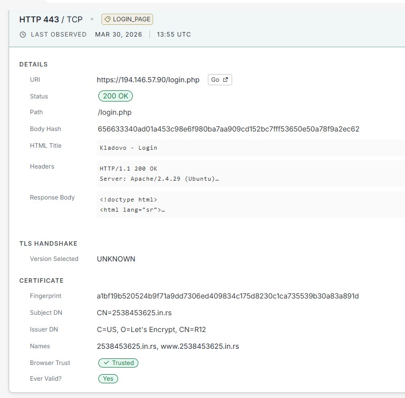405x398 pixels.
Task: Click the Subject DN CN=2538453625.in.rs
Action: coord(134,313)
